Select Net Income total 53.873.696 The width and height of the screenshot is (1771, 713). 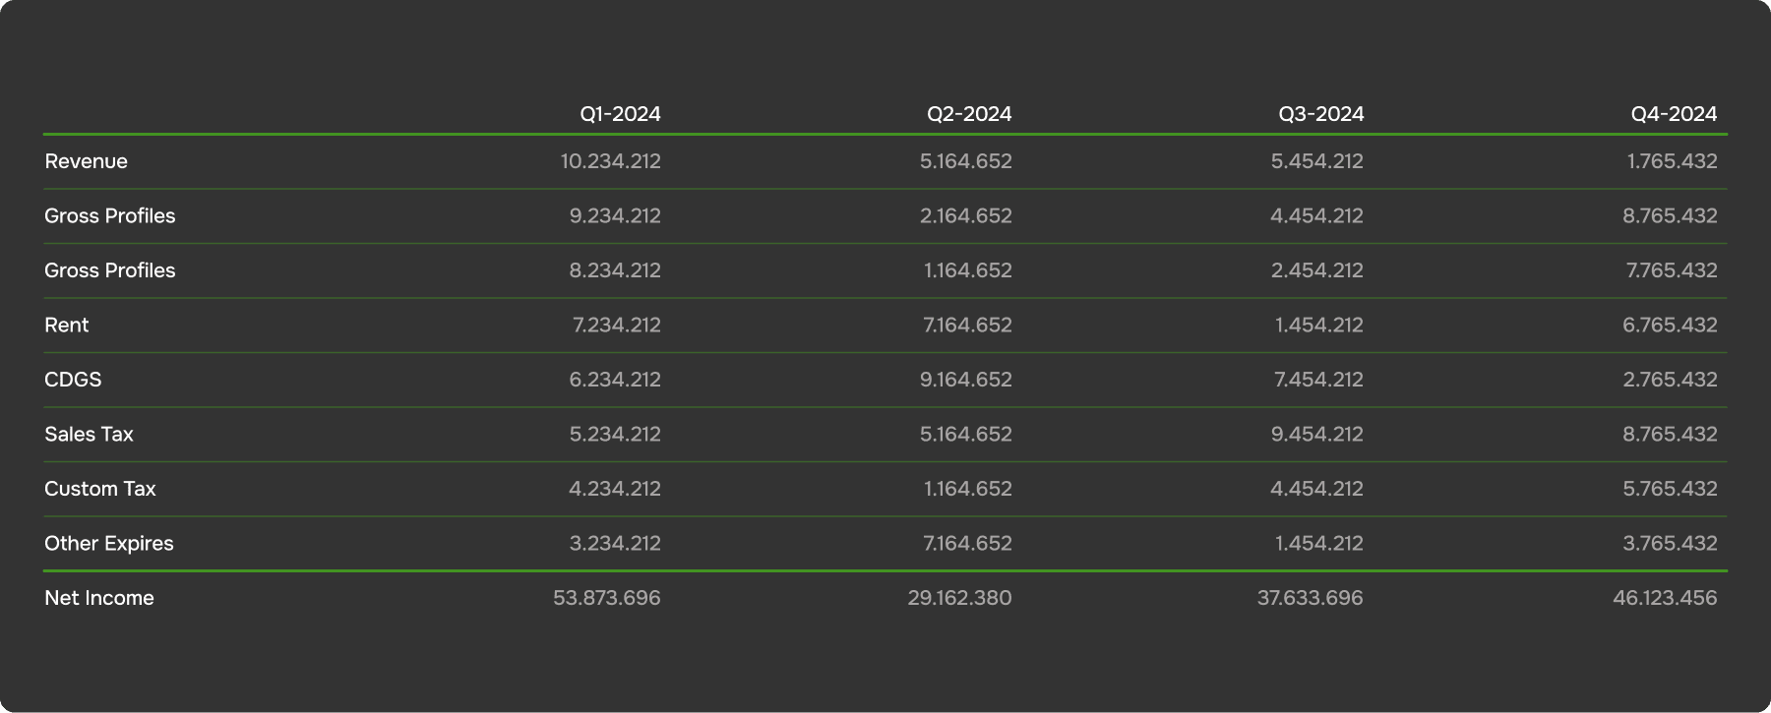(606, 598)
